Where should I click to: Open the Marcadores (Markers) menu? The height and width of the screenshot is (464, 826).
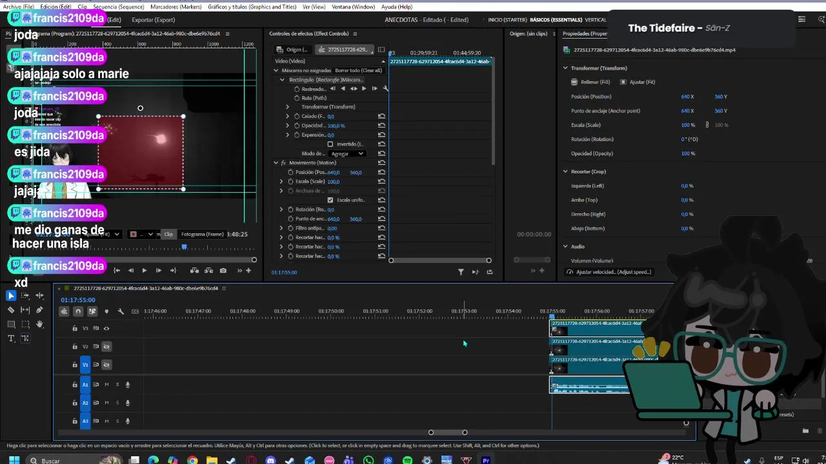point(176,6)
